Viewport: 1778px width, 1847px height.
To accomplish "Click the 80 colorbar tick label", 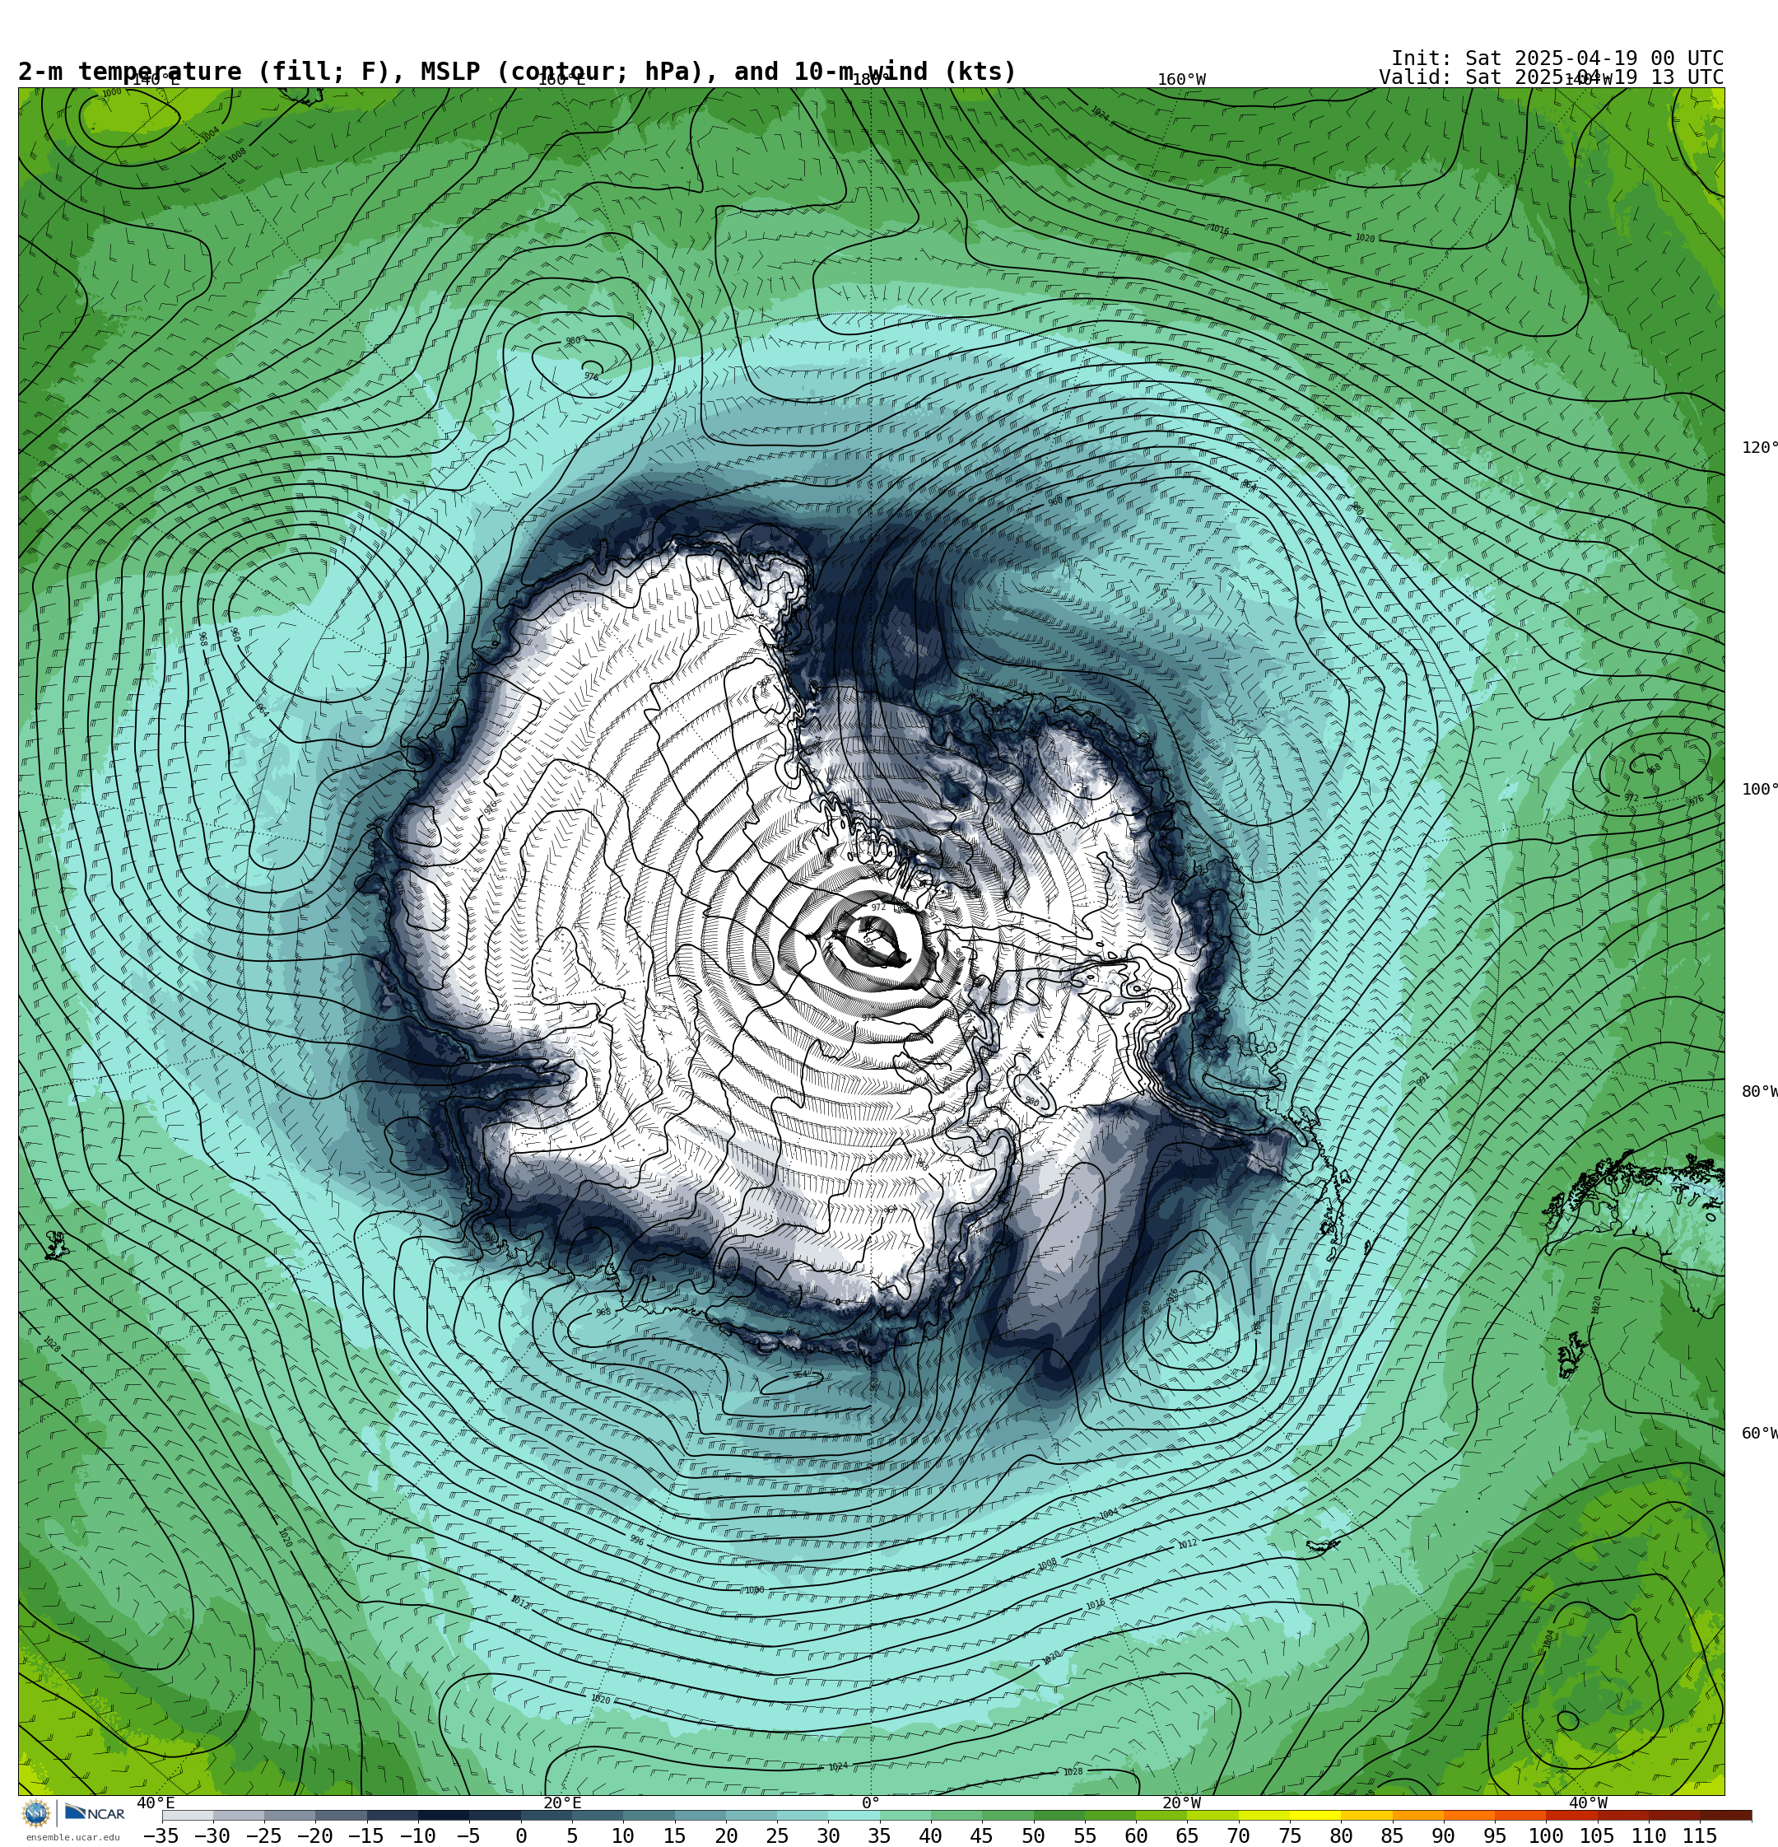I will tap(1341, 1836).
